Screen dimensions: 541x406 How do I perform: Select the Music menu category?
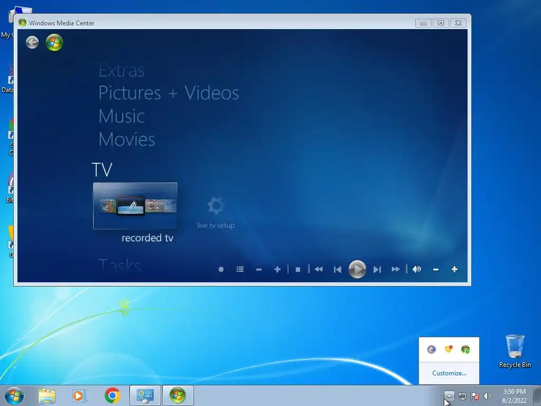(122, 116)
